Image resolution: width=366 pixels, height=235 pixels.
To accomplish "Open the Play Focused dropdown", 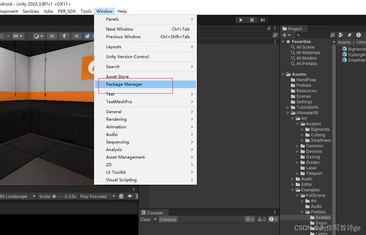I will (97, 196).
